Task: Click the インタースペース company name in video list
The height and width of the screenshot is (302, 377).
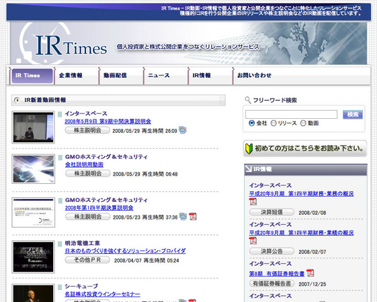Action: click(86, 113)
